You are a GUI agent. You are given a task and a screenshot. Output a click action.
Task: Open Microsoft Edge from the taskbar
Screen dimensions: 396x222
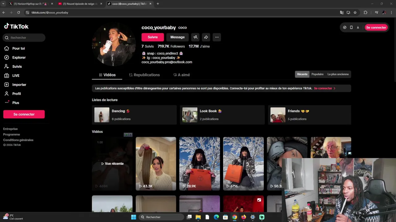click(216, 217)
